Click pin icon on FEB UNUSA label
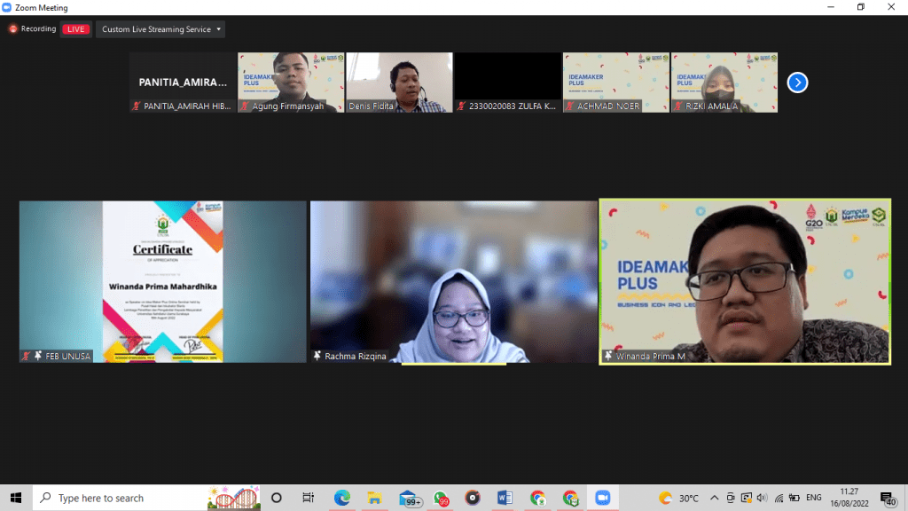 point(38,356)
